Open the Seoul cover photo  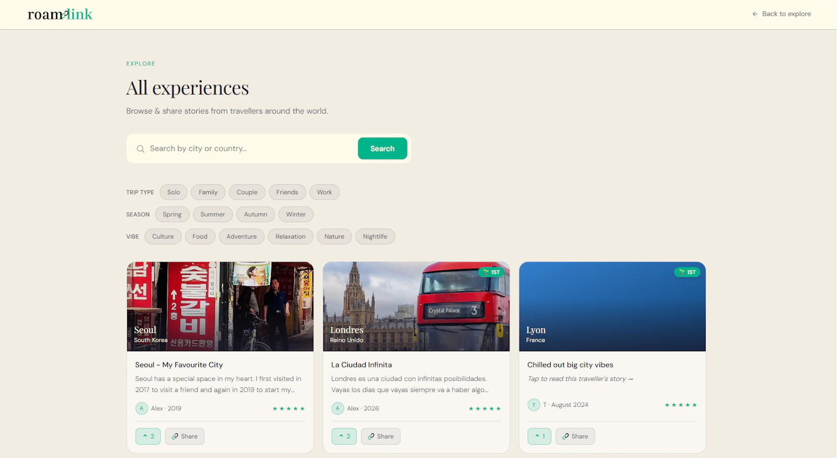220,307
